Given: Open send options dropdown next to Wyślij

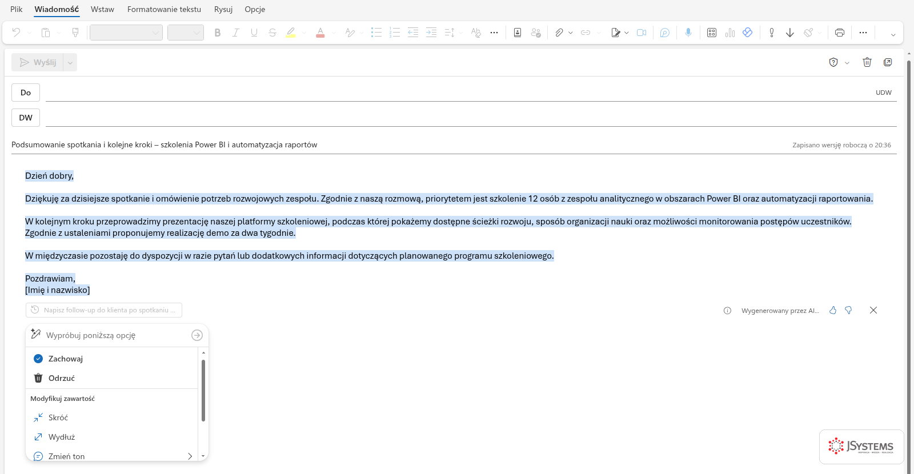Looking at the screenshot, I should (x=70, y=62).
